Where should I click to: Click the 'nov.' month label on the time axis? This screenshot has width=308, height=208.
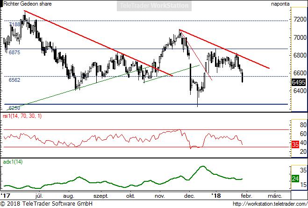(x=160, y=196)
